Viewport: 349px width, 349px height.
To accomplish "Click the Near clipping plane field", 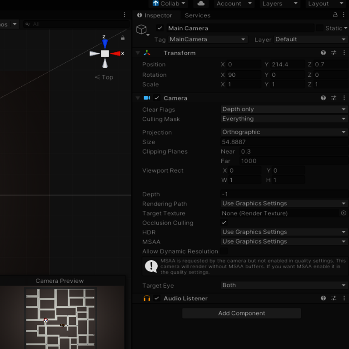I will tap(294, 152).
